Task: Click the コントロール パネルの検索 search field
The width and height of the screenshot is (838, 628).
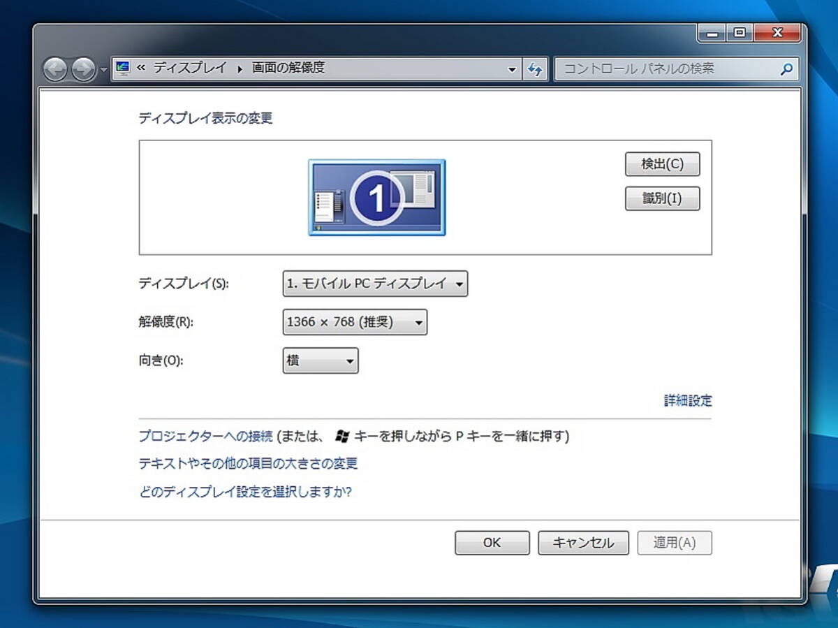Action: pos(676,69)
